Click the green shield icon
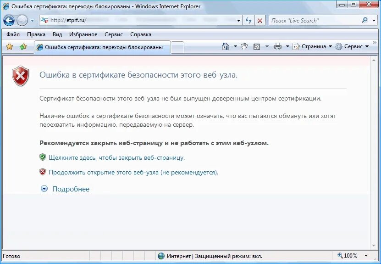 coord(43,157)
